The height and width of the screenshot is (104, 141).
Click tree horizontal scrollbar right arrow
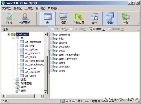(x=42, y=96)
